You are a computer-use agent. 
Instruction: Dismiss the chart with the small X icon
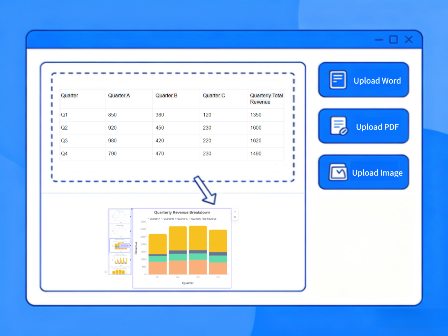click(235, 217)
